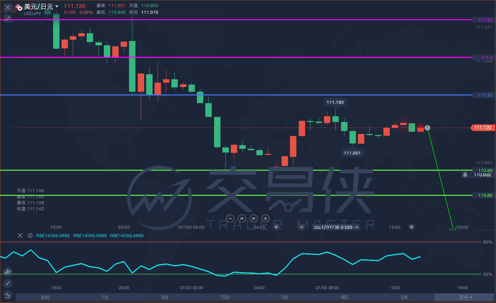Select the 日K timeframe tab
496x303 pixels.
(x=404, y=297)
